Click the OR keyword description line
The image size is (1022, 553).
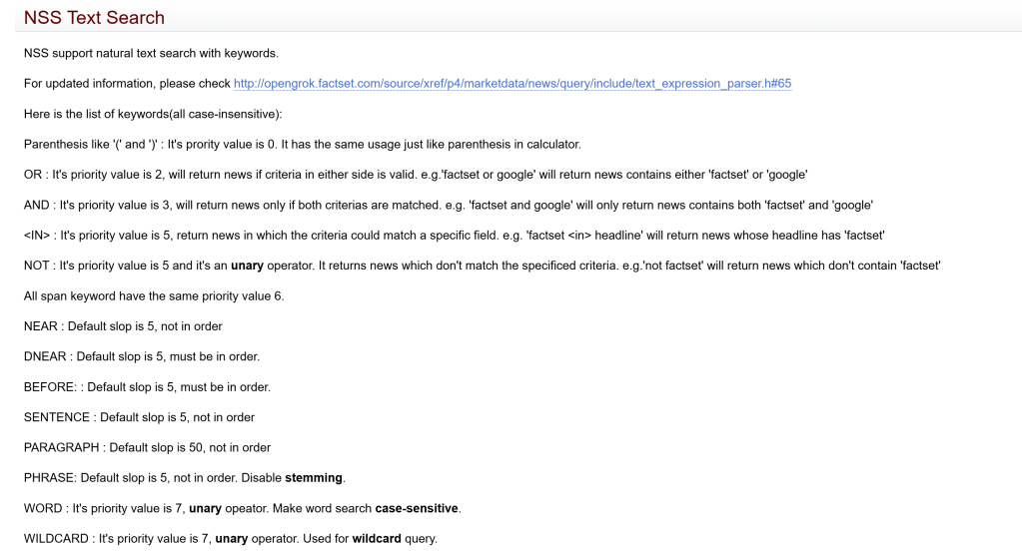[x=415, y=175]
